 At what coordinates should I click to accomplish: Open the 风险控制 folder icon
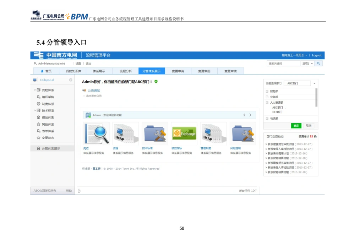(x=242, y=133)
